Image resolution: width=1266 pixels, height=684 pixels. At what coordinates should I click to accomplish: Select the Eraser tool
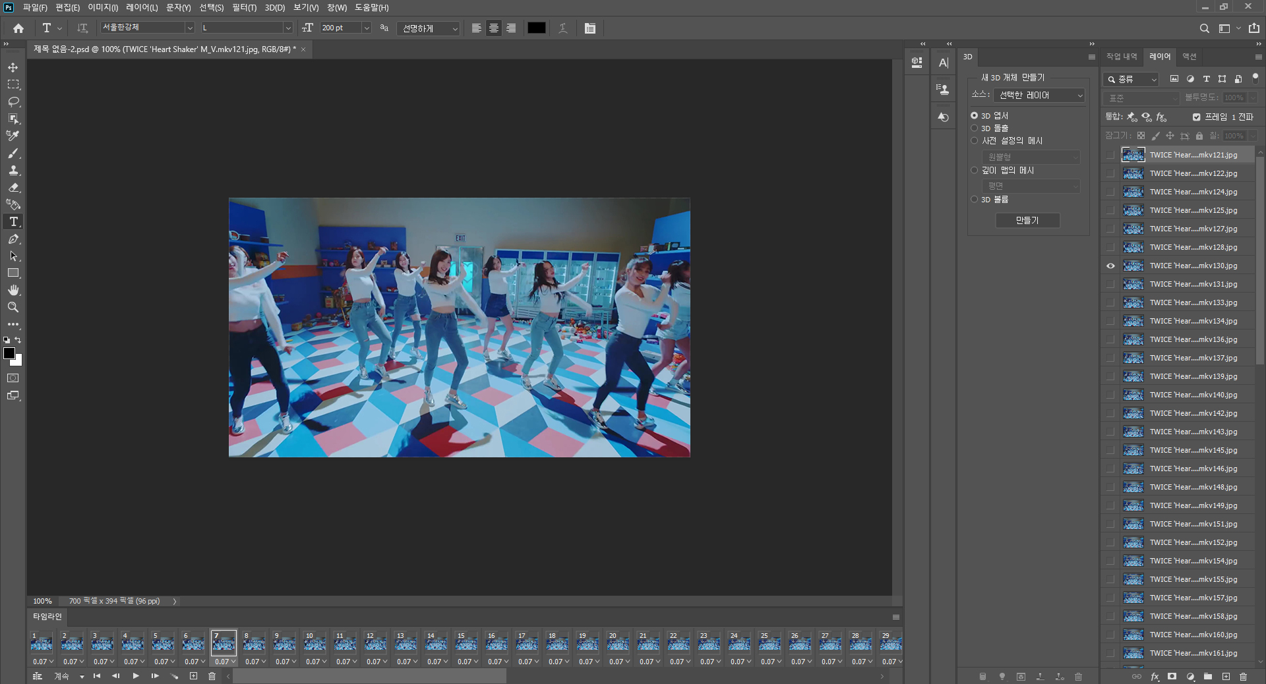(13, 187)
